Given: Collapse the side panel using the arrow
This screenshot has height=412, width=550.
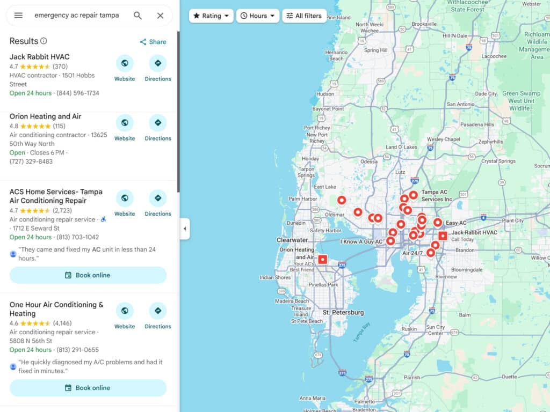Looking at the screenshot, I should tap(185, 229).
